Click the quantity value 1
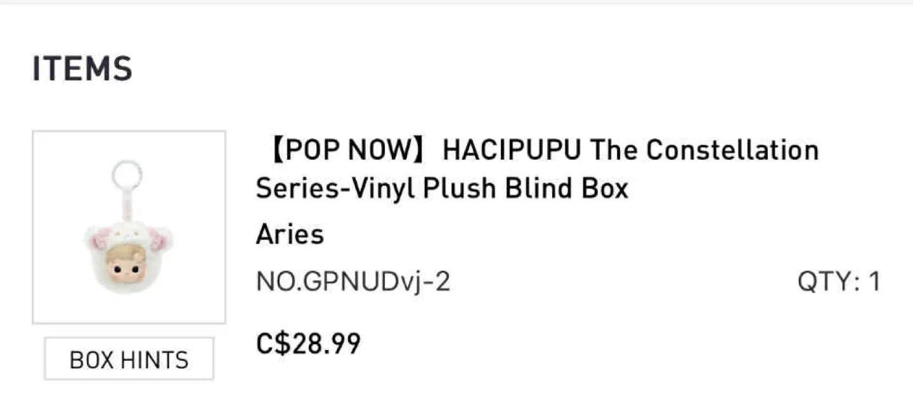 tap(874, 282)
